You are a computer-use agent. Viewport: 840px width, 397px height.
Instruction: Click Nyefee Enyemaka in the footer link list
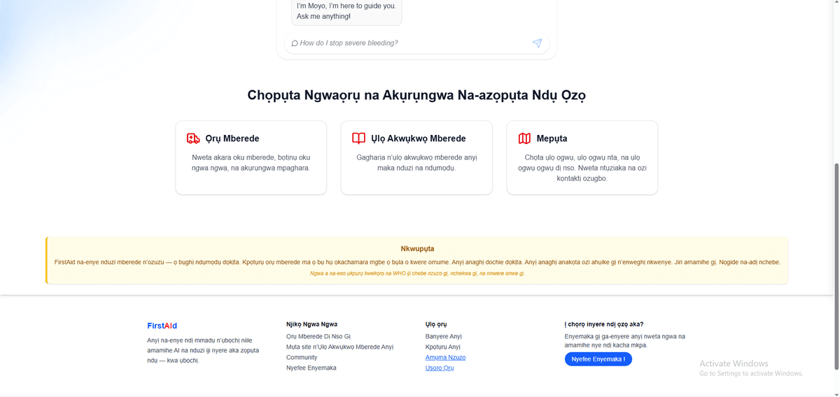coord(311,368)
